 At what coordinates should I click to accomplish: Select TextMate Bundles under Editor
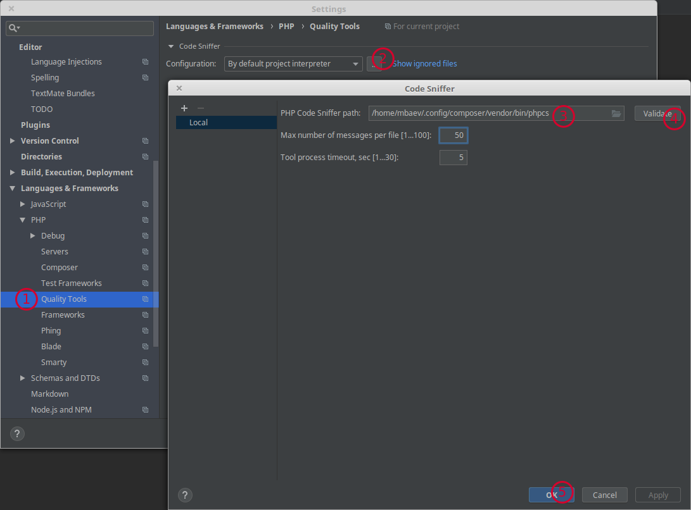tap(63, 94)
